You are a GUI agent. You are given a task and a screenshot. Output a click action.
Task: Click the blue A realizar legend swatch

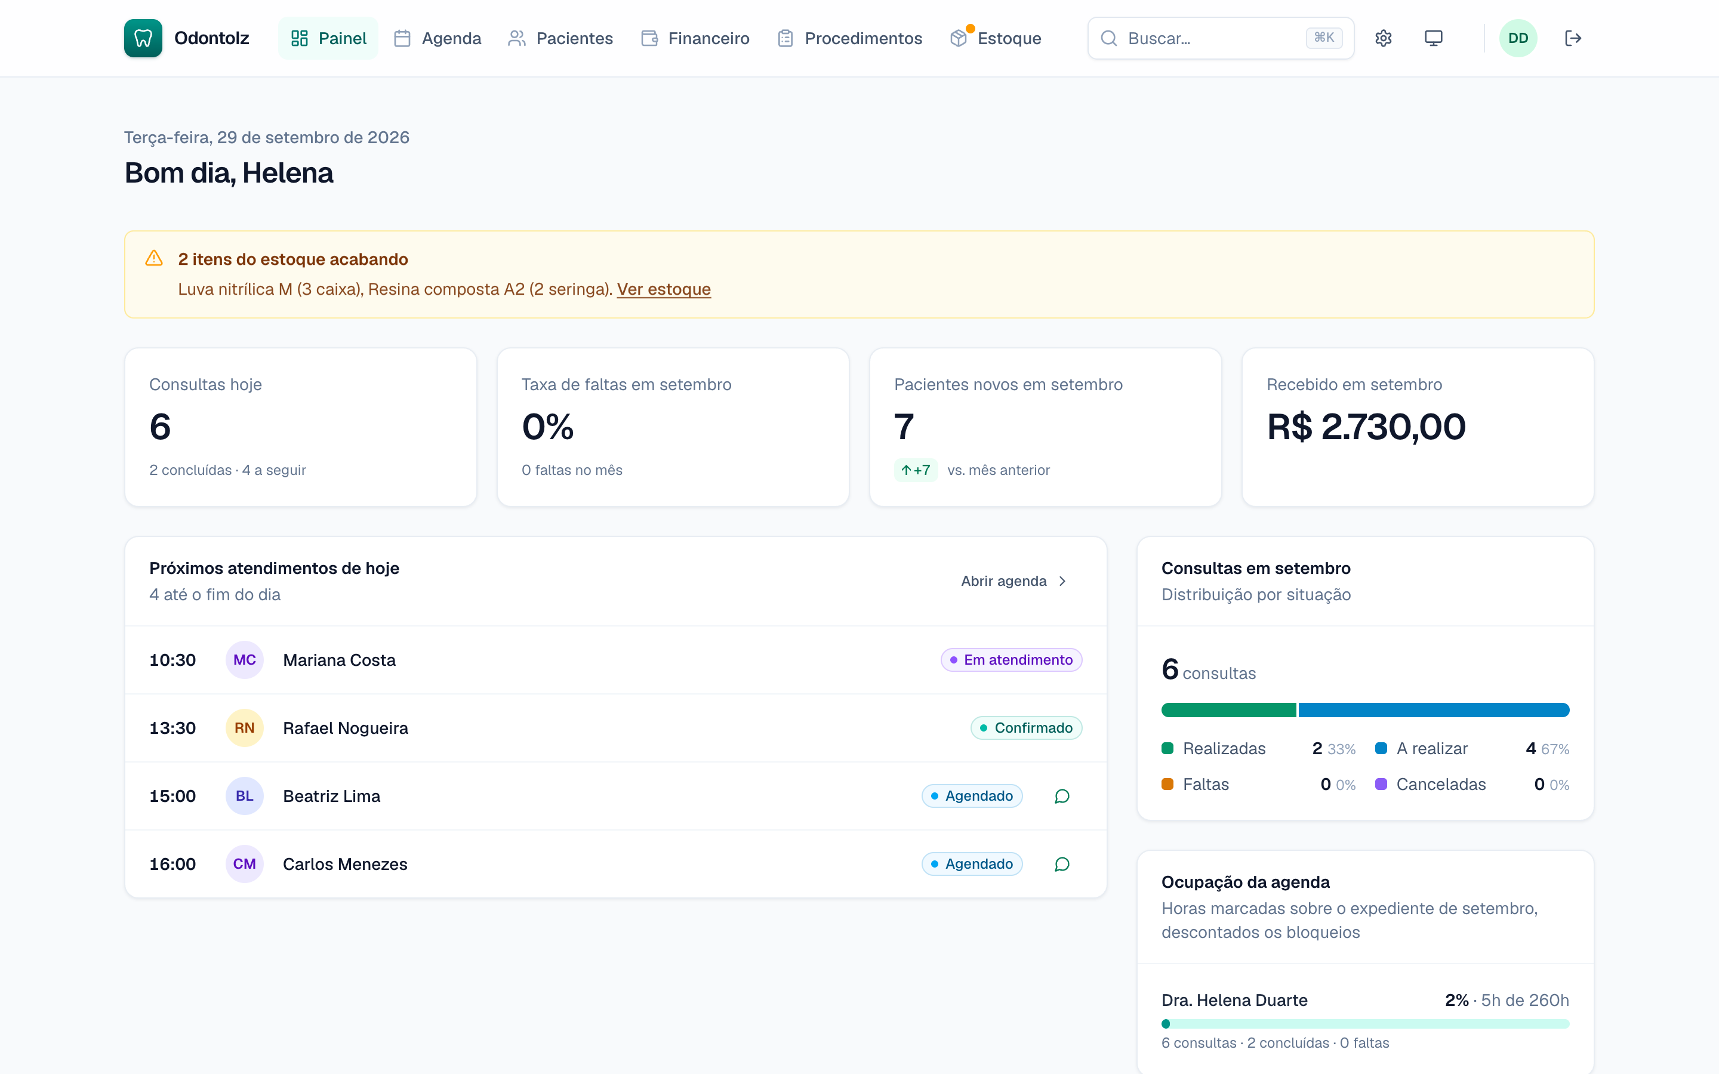pyautogui.click(x=1381, y=748)
